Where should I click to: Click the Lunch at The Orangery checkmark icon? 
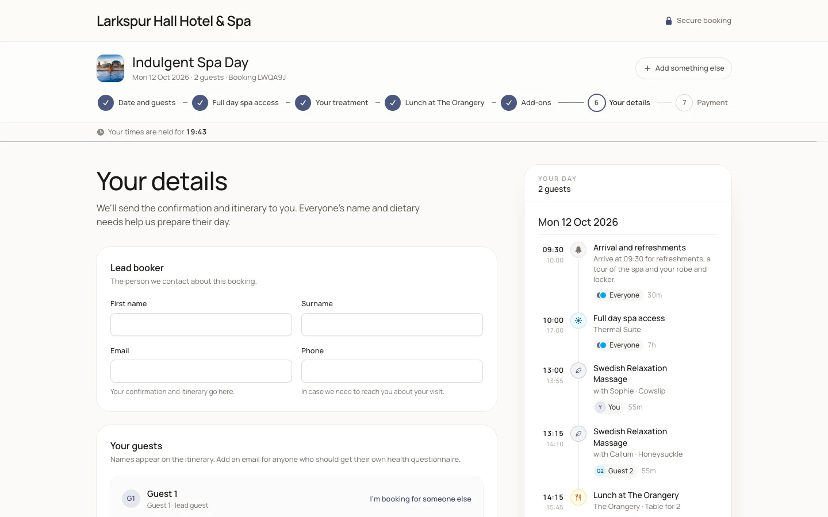click(x=393, y=103)
